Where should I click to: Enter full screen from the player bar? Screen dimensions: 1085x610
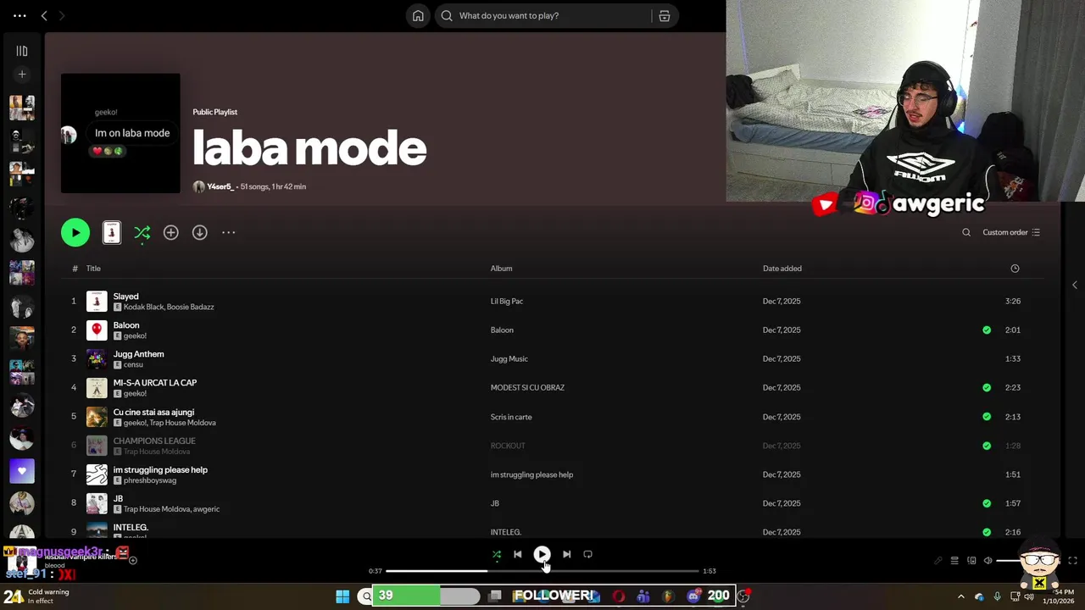tap(1072, 561)
